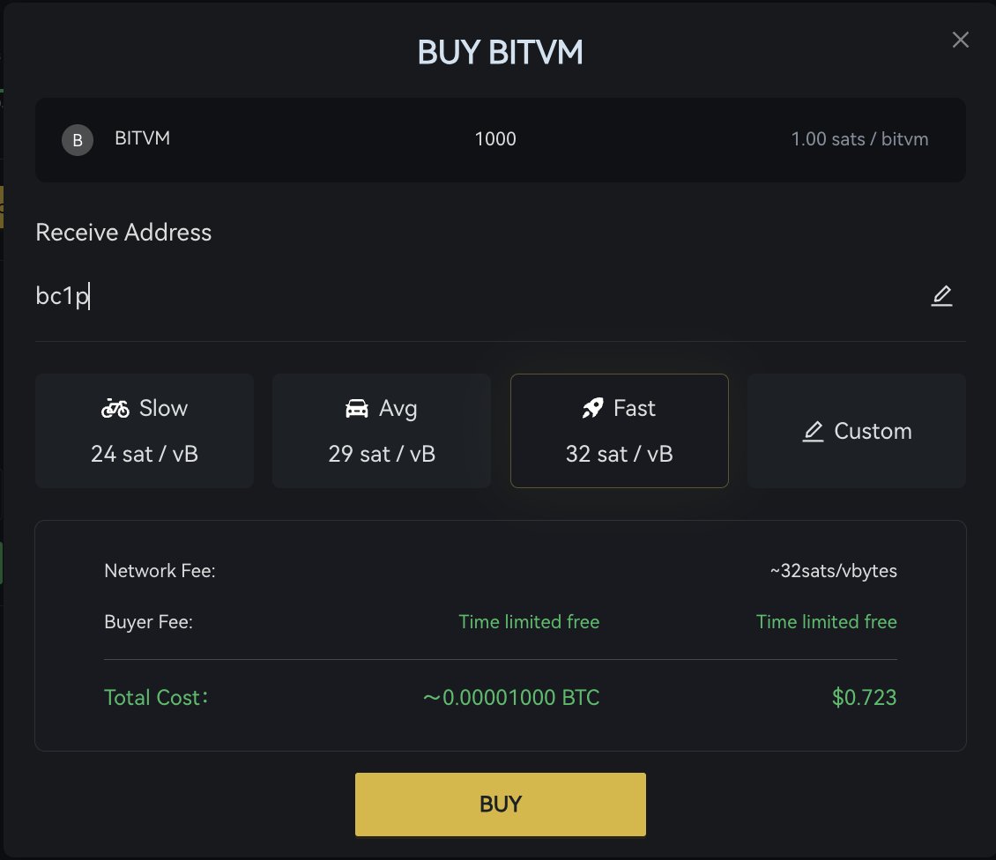Click the BUY button

pyautogui.click(x=501, y=804)
